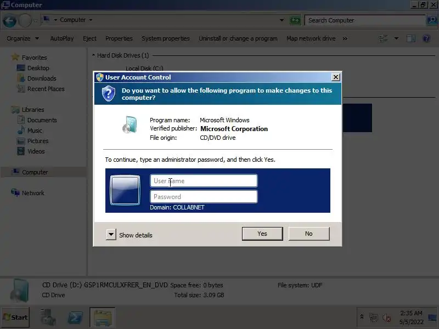Image resolution: width=439 pixels, height=329 pixels.
Task: Select Favorites in navigation pane
Action: [x=35, y=58]
